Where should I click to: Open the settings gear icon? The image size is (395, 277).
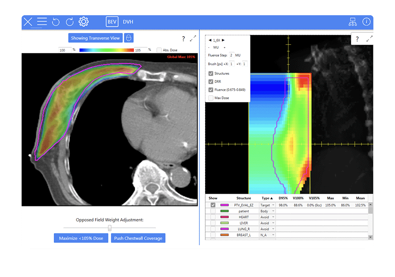click(x=84, y=22)
